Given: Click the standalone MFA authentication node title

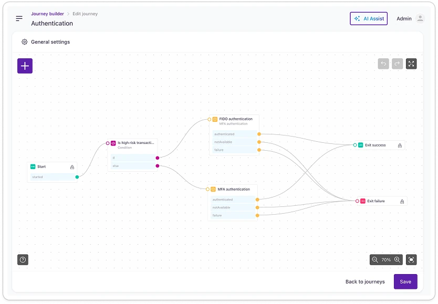Looking at the screenshot, I should [x=234, y=189].
